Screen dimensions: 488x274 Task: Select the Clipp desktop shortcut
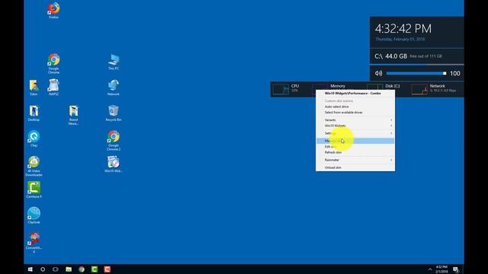click(34, 139)
